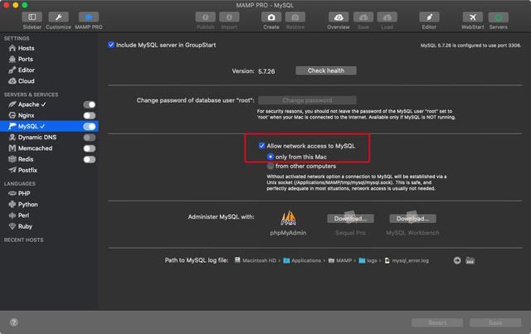Viewport: 531px width, 334px height.
Task: Toggle Allow network access to MySQL checkbox
Action: [262, 146]
